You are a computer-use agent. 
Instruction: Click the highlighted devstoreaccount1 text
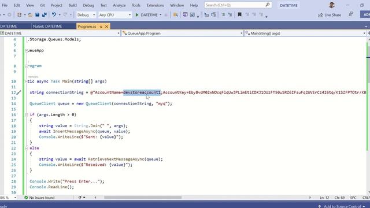click(x=142, y=92)
